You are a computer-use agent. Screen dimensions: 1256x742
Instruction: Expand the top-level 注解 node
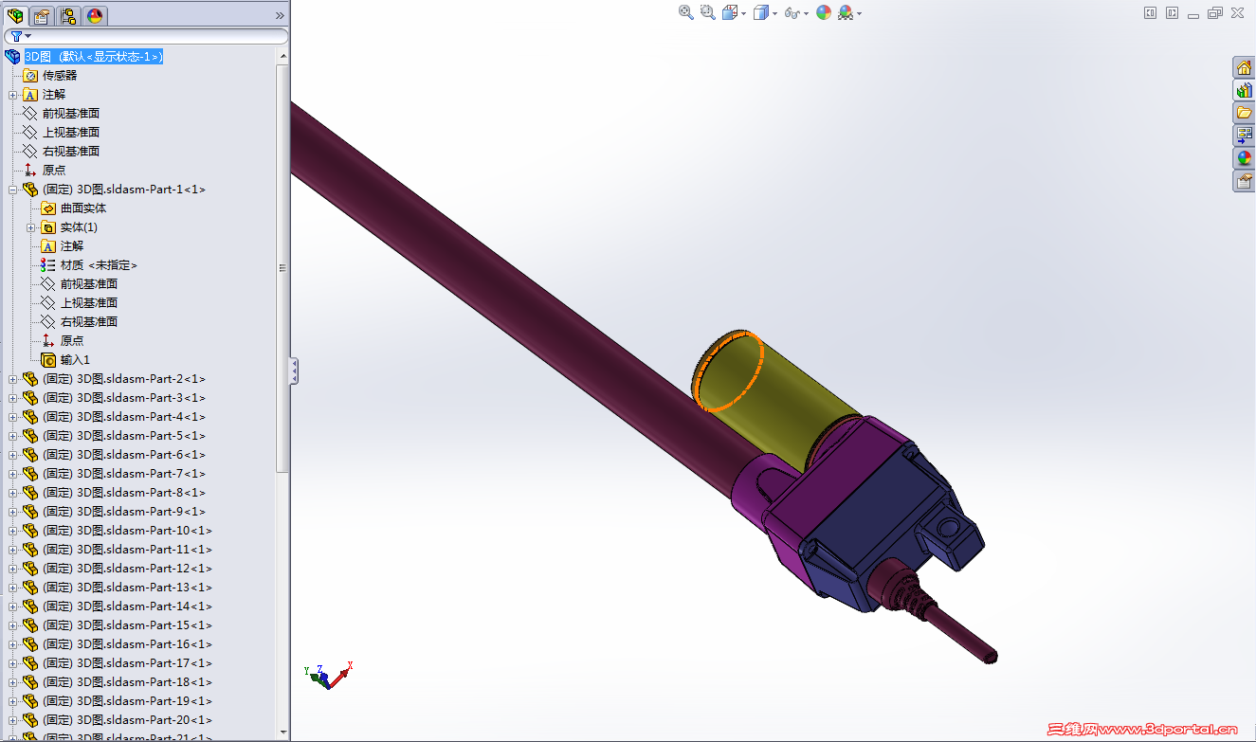coord(13,95)
